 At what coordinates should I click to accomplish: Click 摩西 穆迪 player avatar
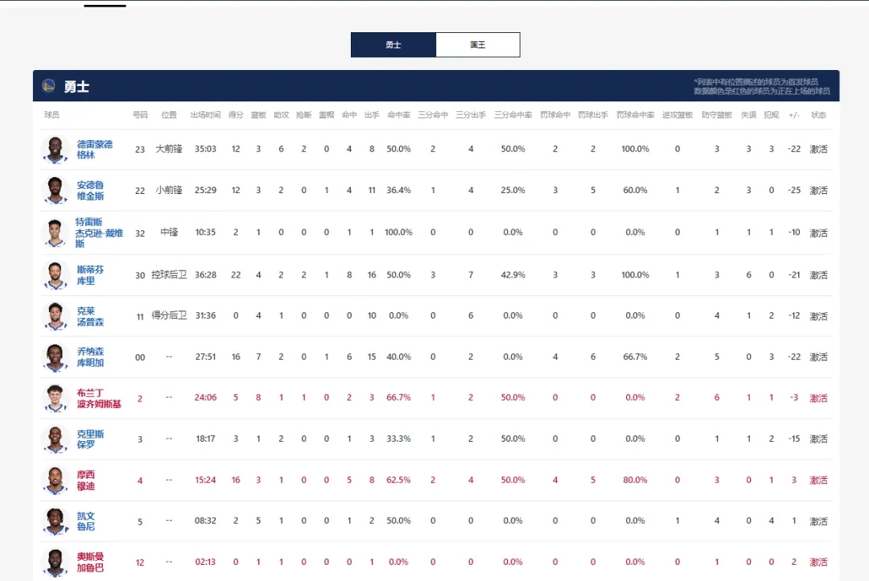click(56, 480)
